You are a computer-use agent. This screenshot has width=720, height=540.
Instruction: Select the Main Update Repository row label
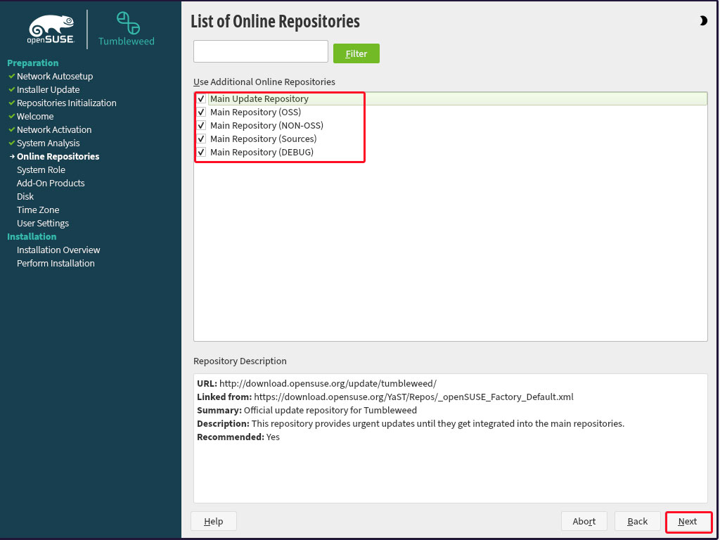pos(259,98)
